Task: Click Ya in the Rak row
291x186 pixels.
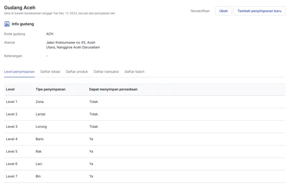Action: tap(91, 152)
